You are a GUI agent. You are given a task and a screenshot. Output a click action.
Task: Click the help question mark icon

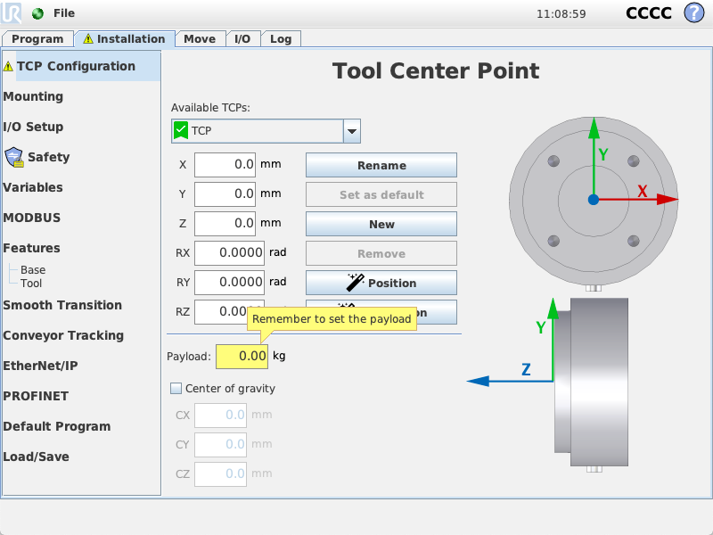[693, 13]
